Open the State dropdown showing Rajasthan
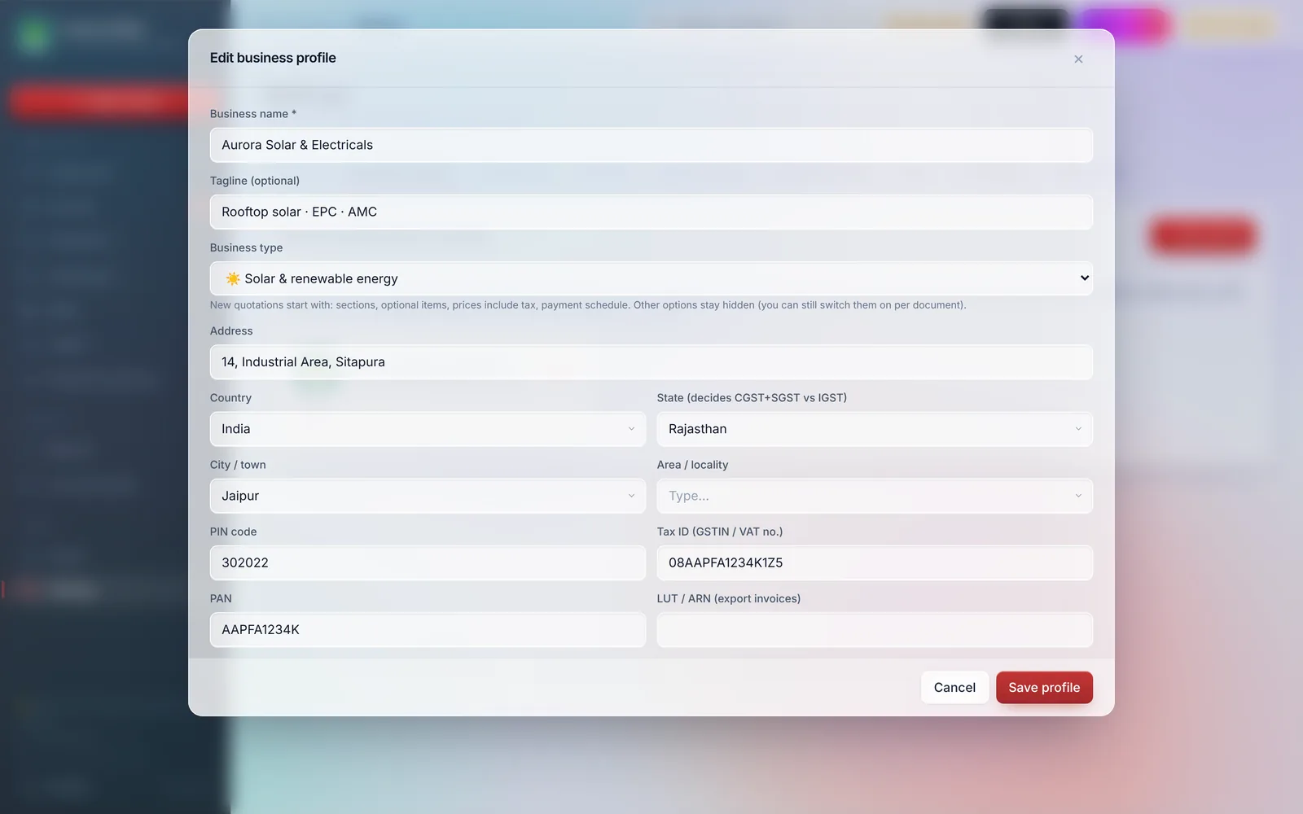The image size is (1303, 814). tap(875, 429)
